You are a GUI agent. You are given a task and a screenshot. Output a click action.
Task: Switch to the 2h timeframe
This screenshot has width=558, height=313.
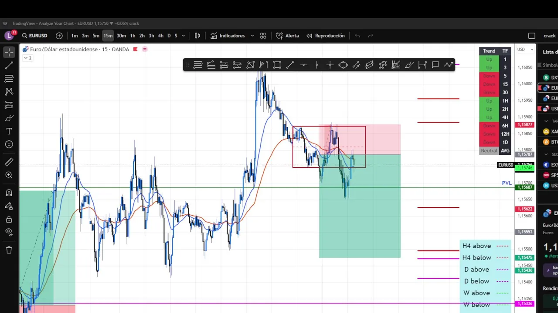click(x=142, y=36)
